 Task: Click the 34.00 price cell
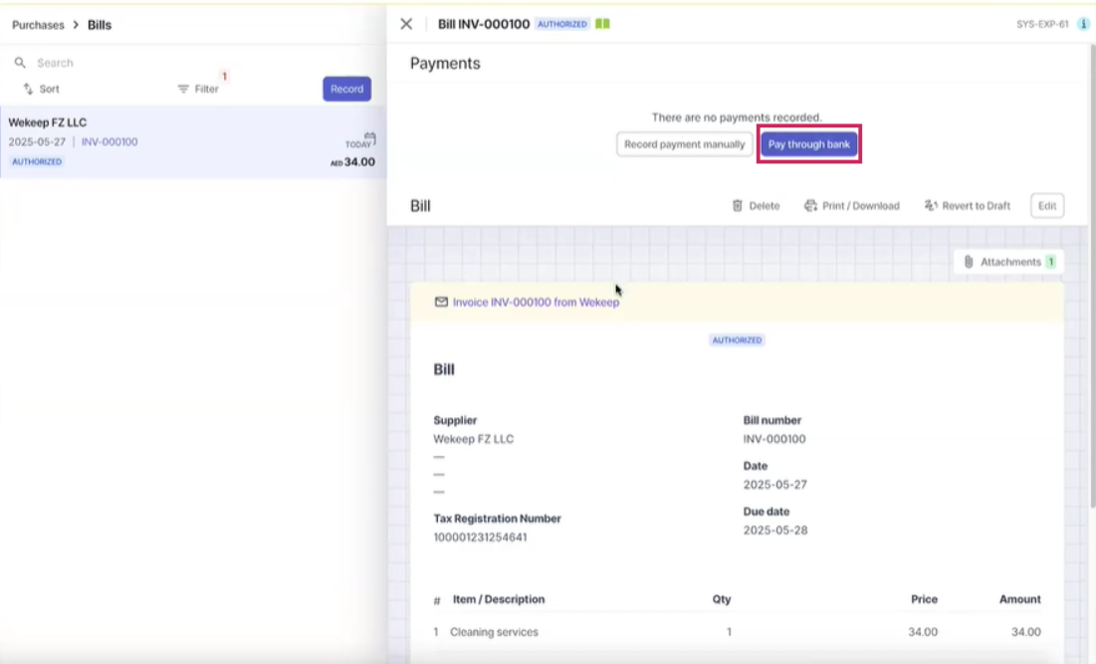(x=923, y=632)
